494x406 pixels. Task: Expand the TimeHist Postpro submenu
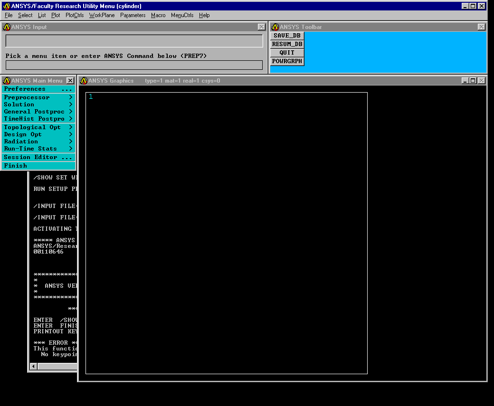(x=38, y=119)
